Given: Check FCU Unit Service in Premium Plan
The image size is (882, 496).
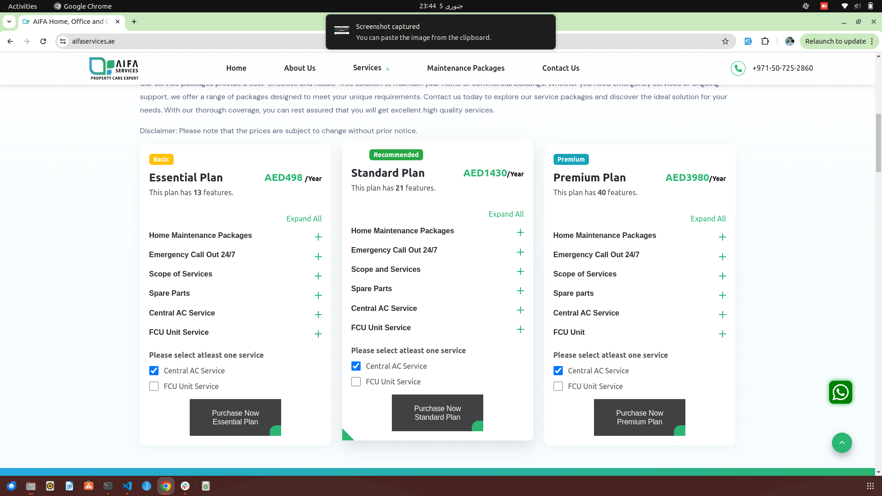Looking at the screenshot, I should click(x=558, y=386).
